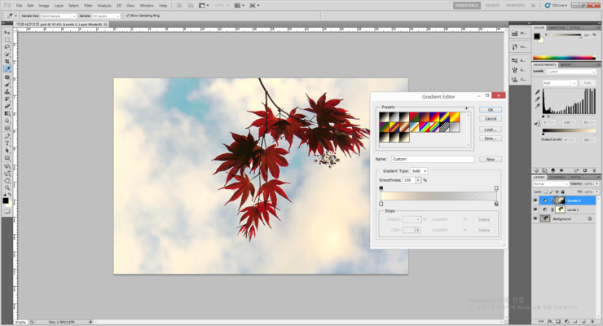This screenshot has height=326, width=603.
Task: Click OK in Gradient Editor
Action: point(490,109)
